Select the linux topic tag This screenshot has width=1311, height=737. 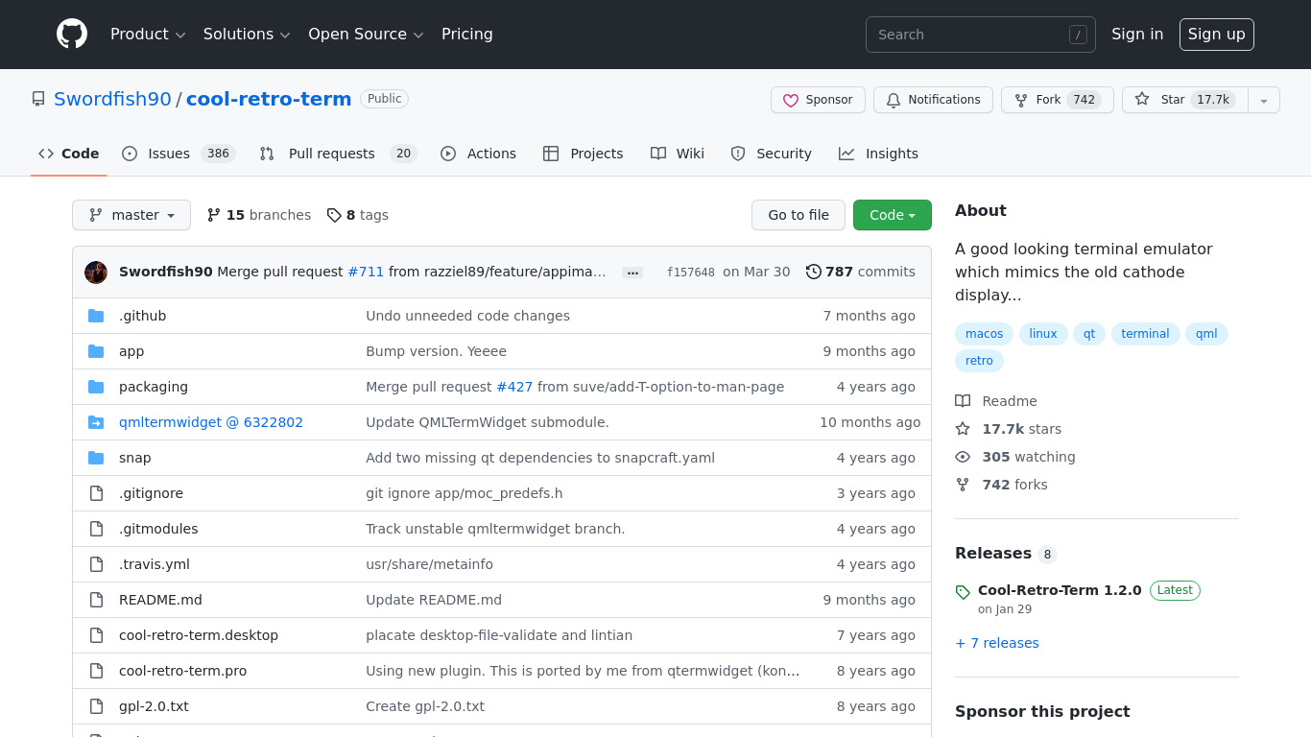1043,334
